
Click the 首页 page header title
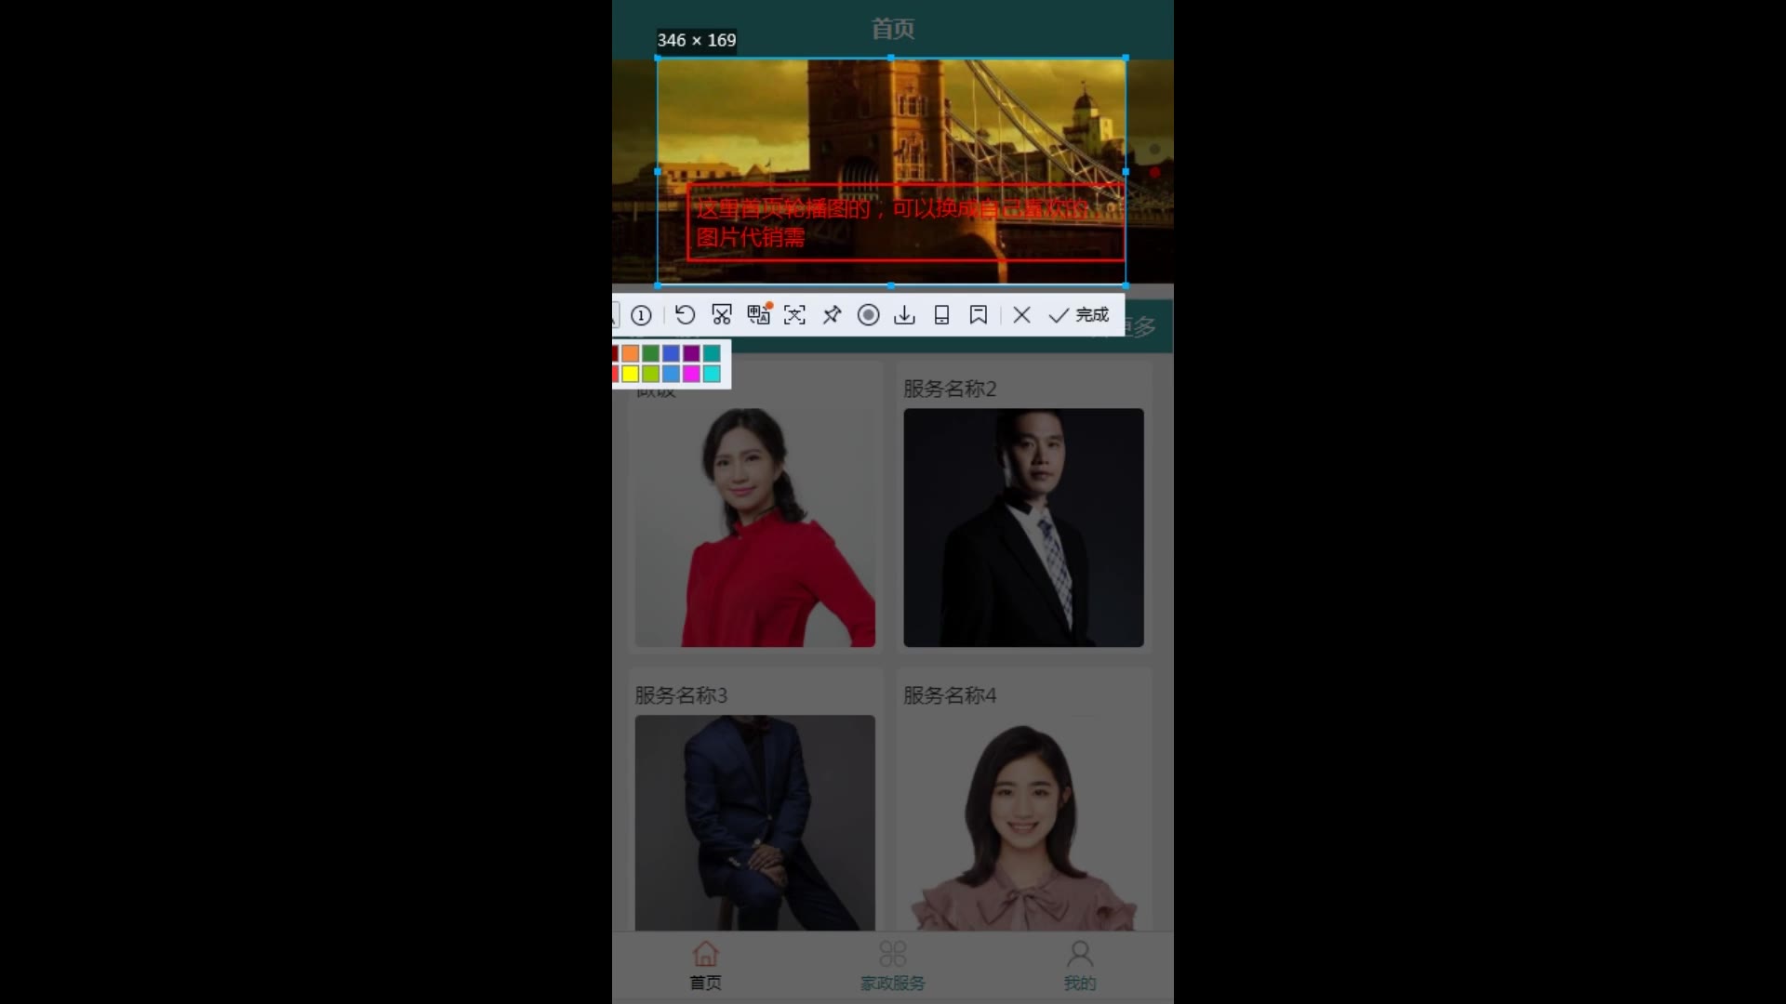892,29
